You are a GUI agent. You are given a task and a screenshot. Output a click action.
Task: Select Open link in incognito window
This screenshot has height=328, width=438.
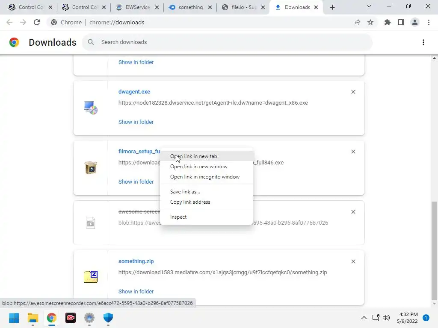(207, 177)
